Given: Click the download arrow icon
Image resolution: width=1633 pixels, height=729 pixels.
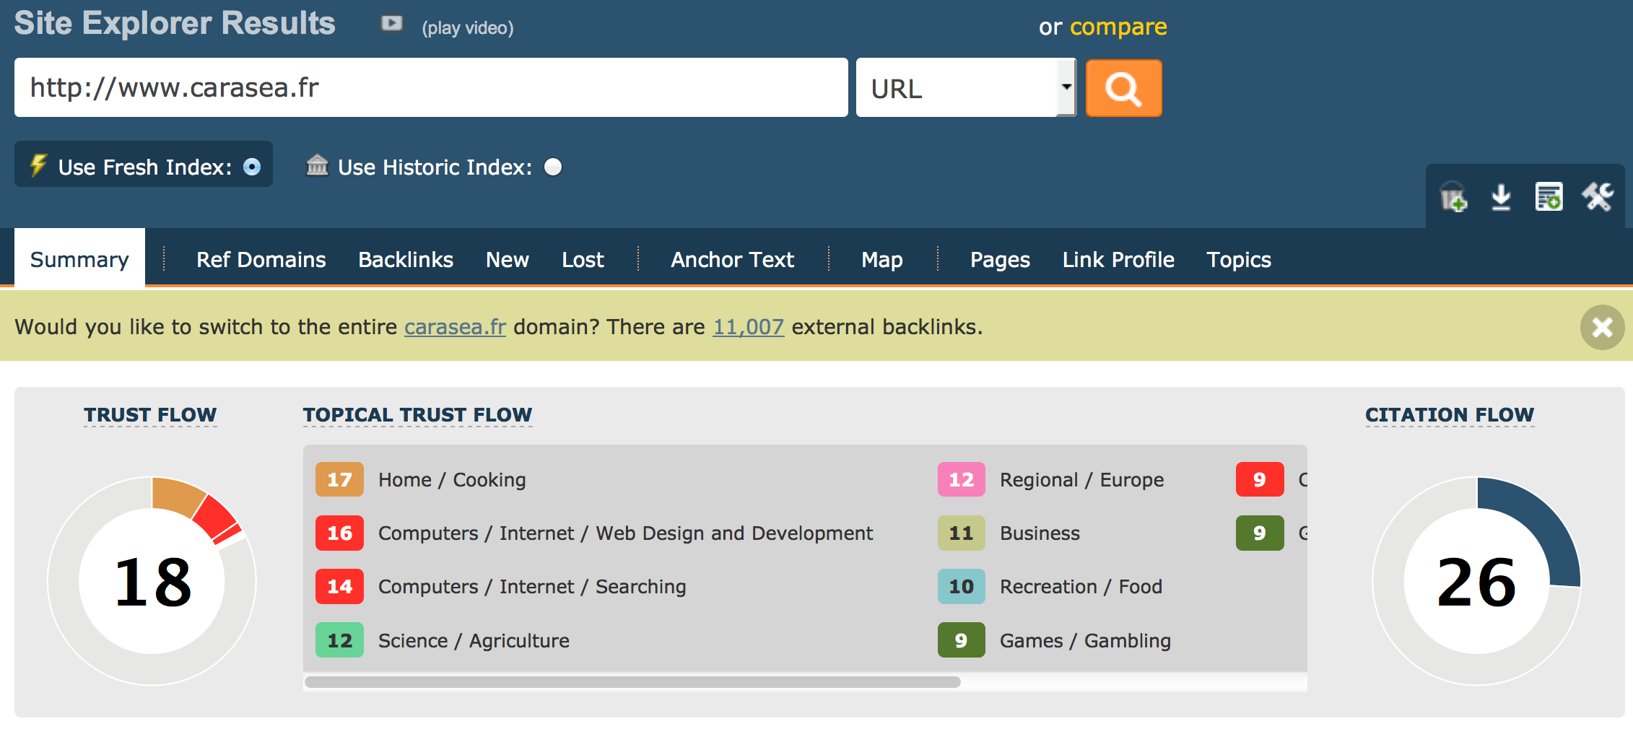Looking at the screenshot, I should [1502, 196].
